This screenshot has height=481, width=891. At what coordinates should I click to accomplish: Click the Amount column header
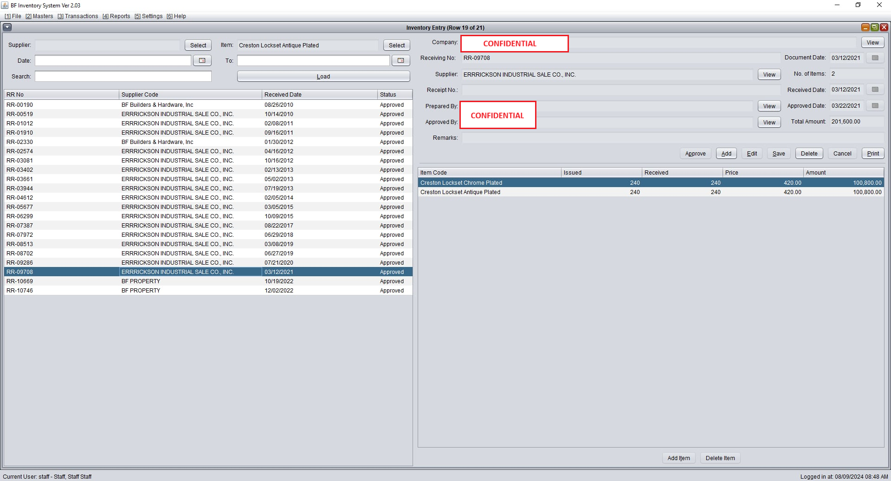pos(844,173)
